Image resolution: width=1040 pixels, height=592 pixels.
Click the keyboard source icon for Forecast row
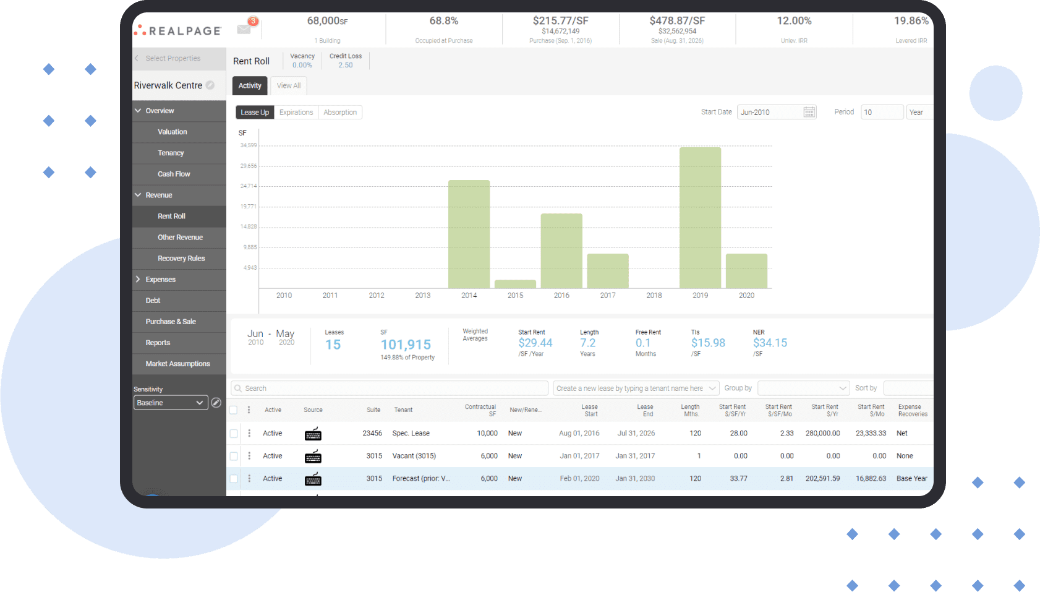pos(313,479)
